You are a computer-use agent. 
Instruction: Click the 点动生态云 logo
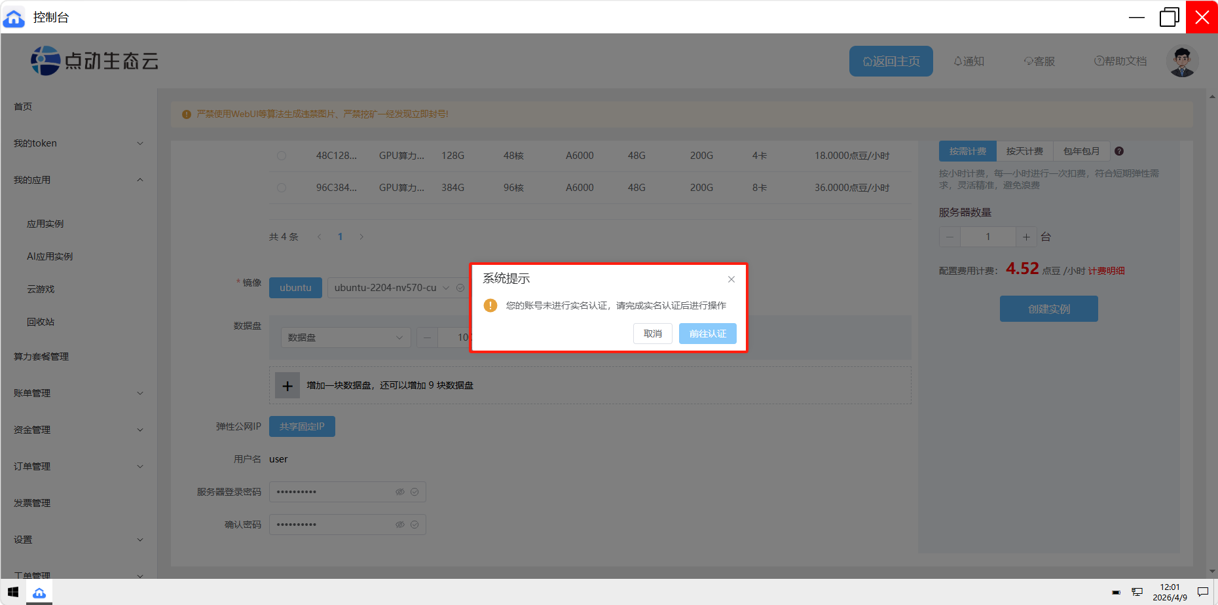click(x=95, y=61)
